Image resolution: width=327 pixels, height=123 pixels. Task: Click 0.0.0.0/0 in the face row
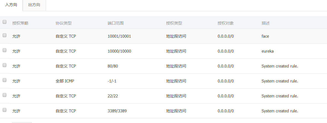226,36
